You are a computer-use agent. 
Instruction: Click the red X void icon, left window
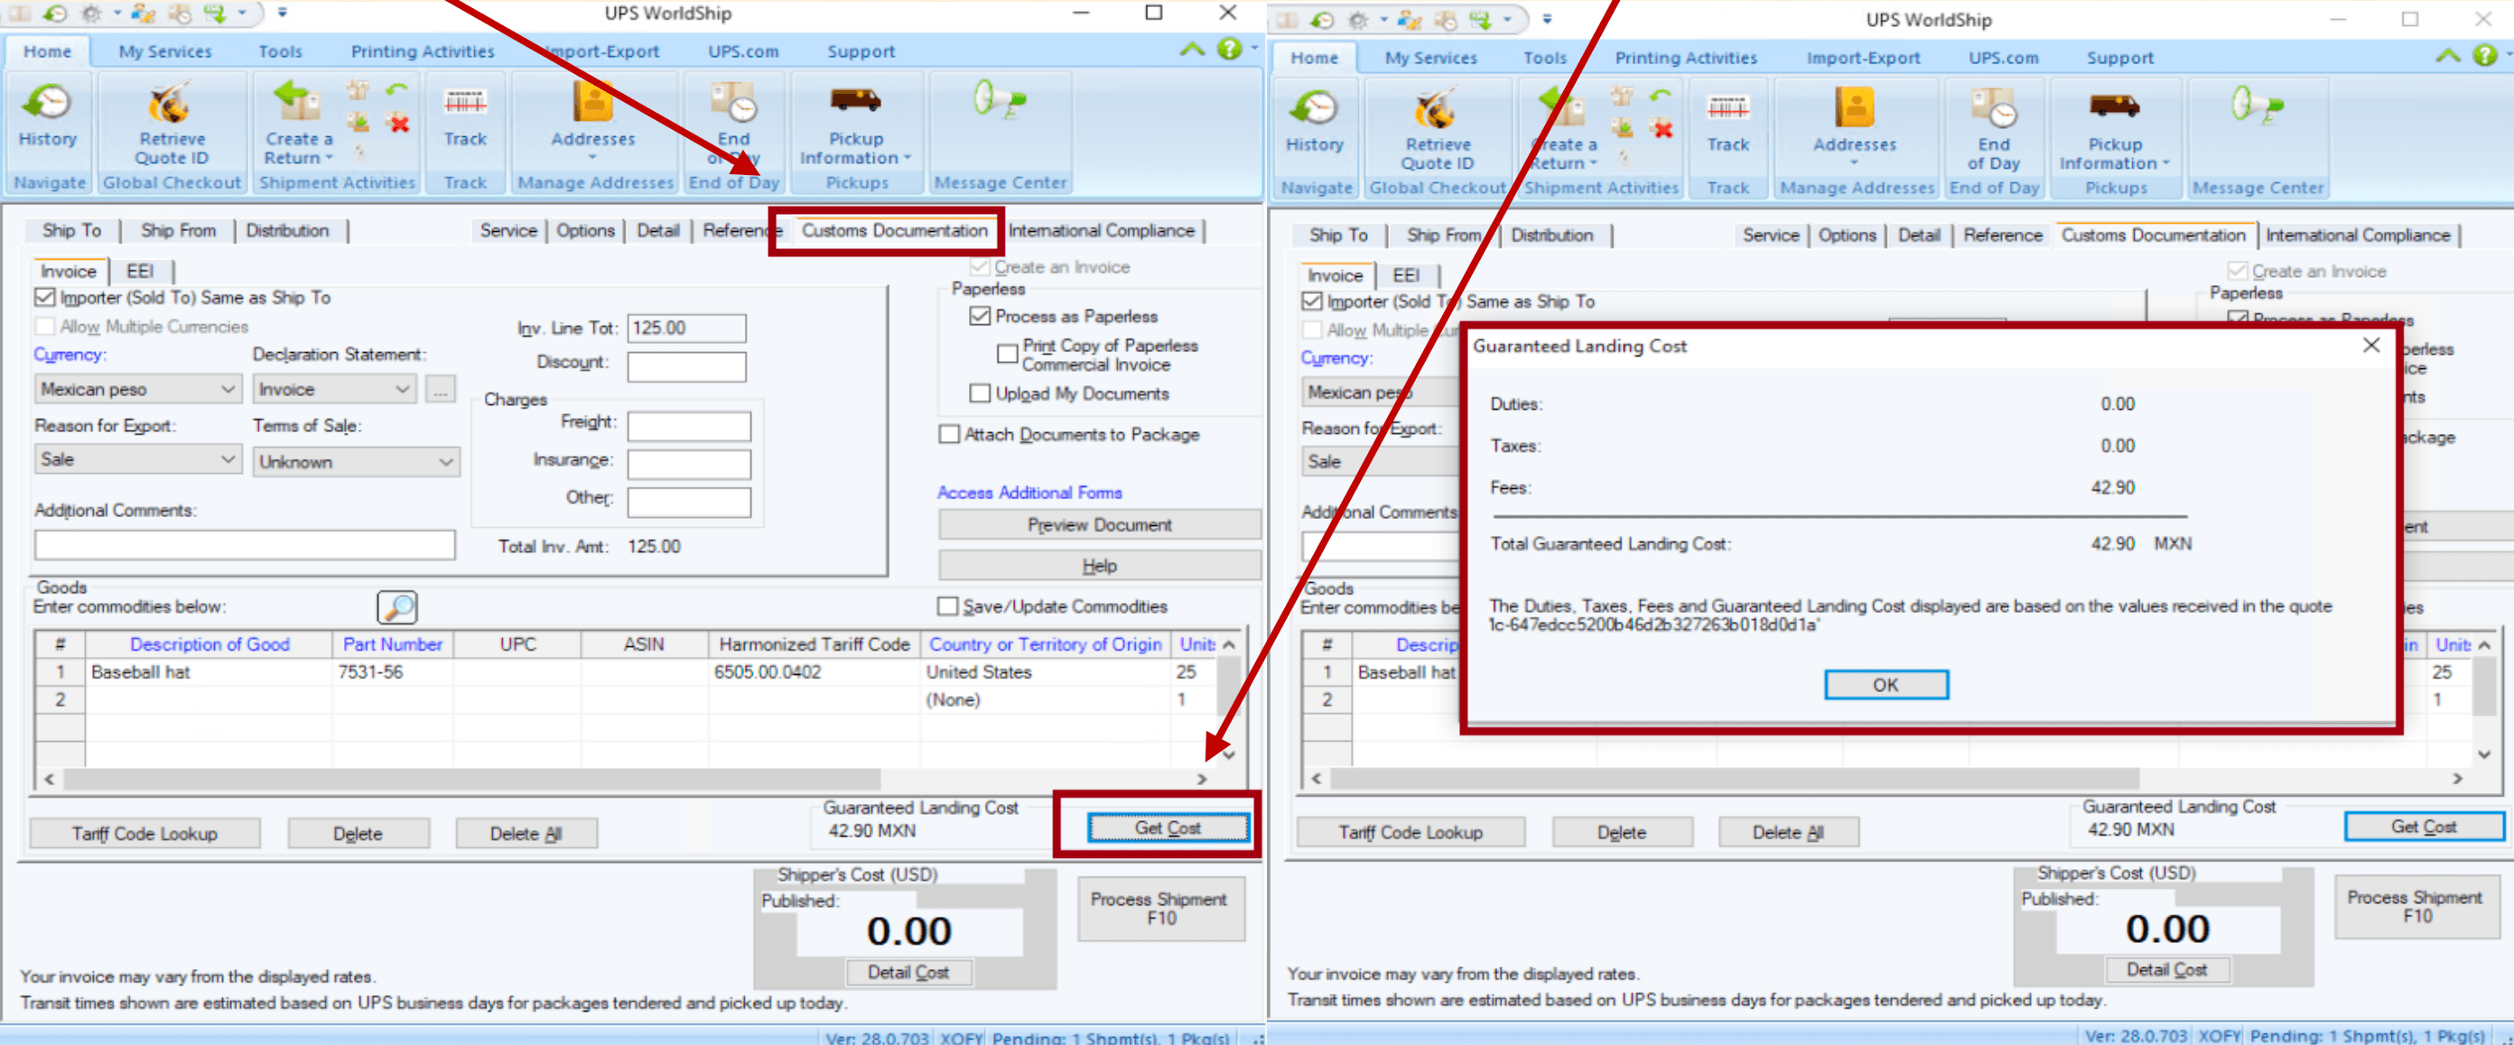pos(398,124)
